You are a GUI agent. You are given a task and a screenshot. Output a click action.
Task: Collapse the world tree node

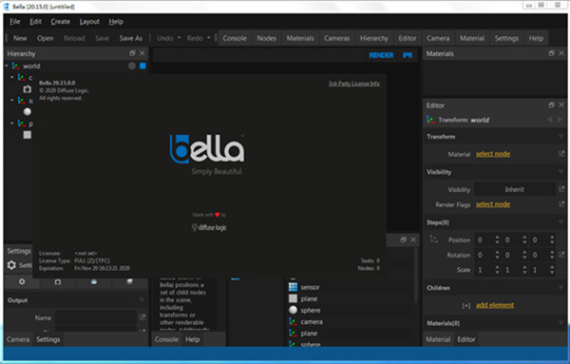[7, 66]
